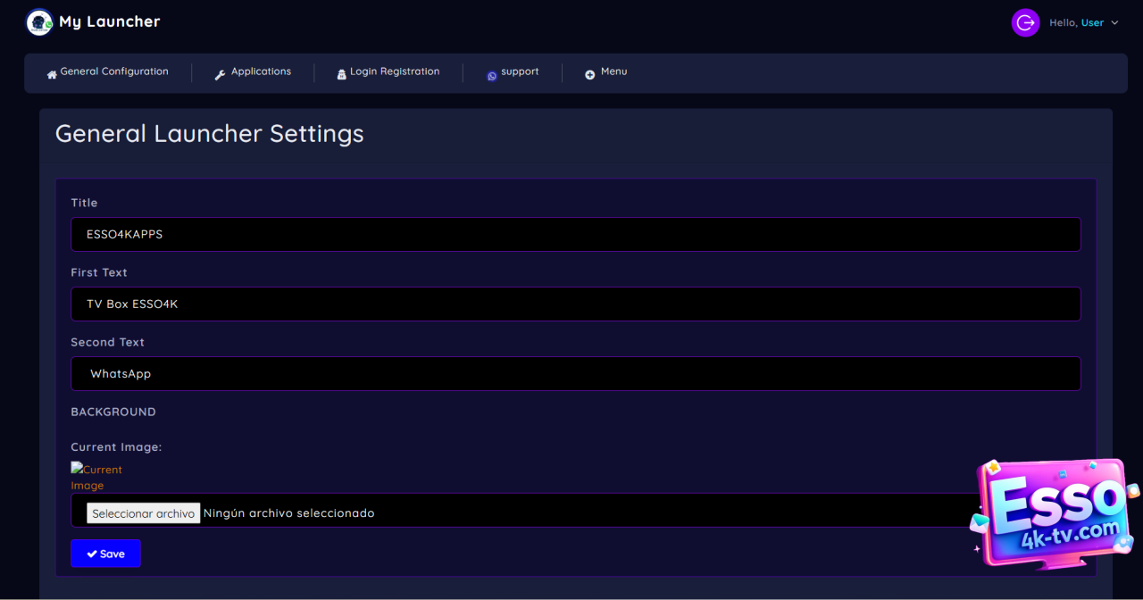Expand the user dropdown chevron

tap(1114, 23)
